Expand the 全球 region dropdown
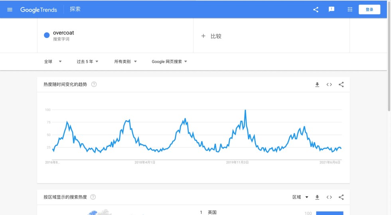Image resolution: width=391 pixels, height=215 pixels. point(53,62)
